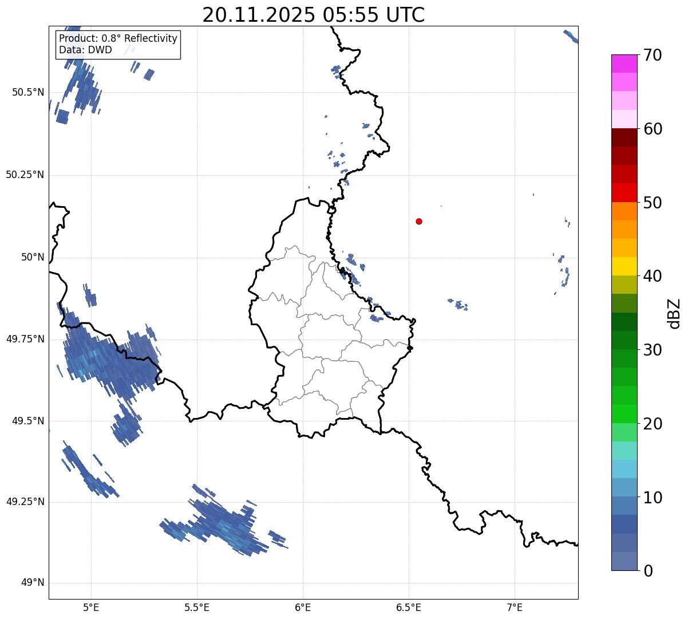The height and width of the screenshot is (619, 688).
Task: Click the "Data: DWD" text
Action: click(x=85, y=50)
